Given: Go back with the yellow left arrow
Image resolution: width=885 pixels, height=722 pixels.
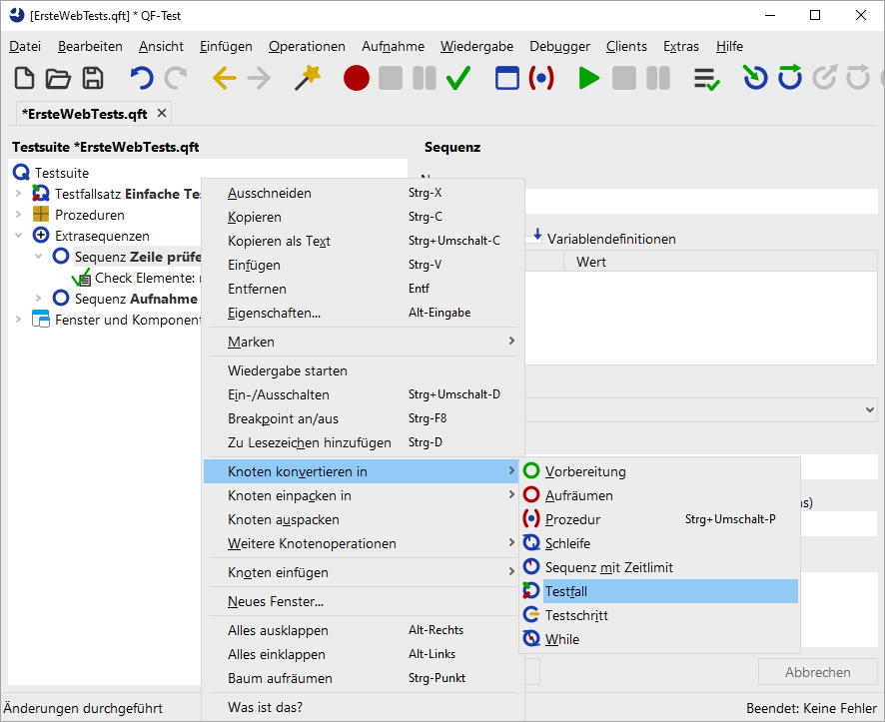Looking at the screenshot, I should pos(224,78).
